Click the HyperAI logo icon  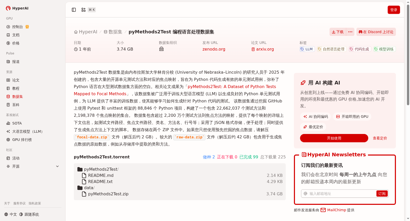[x=8, y=8]
